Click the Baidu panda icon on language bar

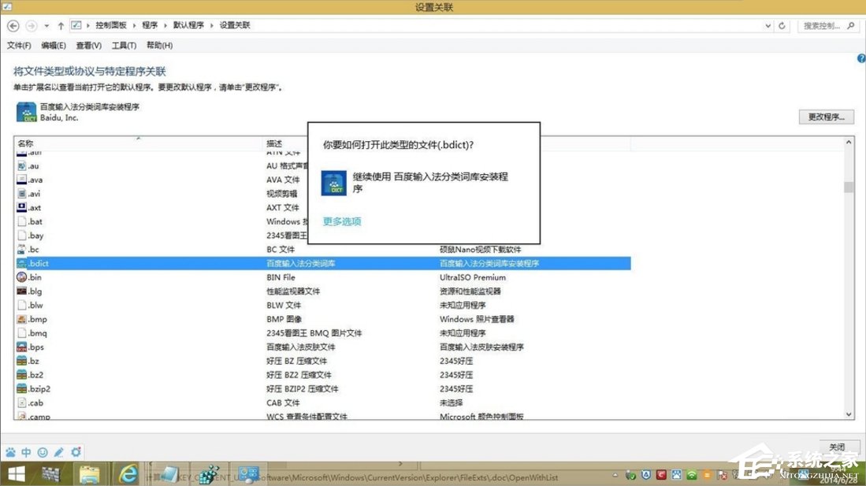click(x=10, y=452)
